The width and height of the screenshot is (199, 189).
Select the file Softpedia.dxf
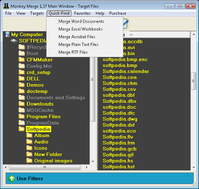119,125
